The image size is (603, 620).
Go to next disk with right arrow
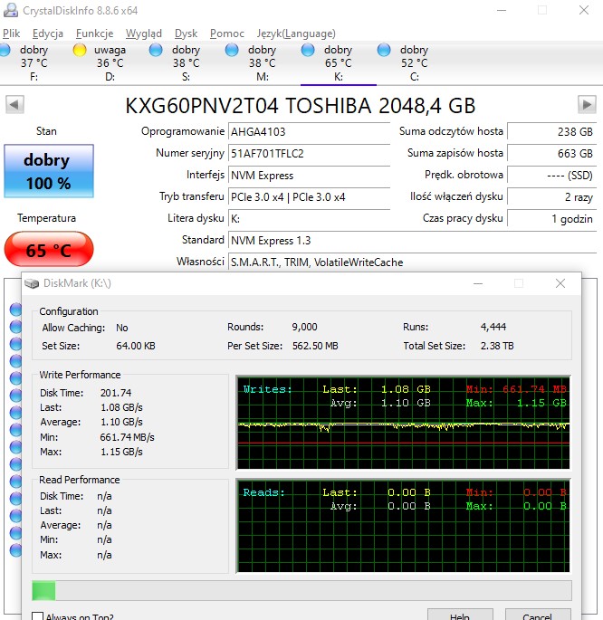click(587, 105)
